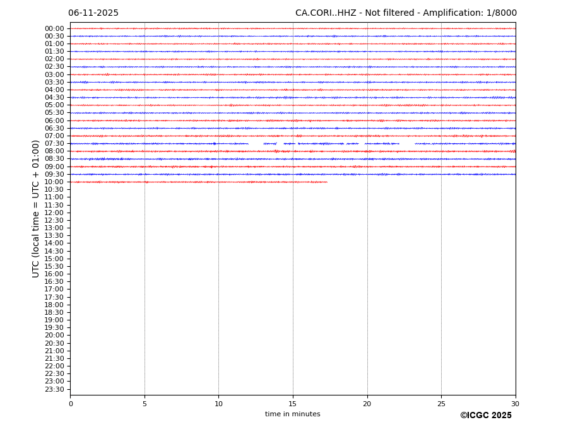This screenshot has width=585, height=439.
Task: Select the 07:30 time row label
Action: coord(54,144)
